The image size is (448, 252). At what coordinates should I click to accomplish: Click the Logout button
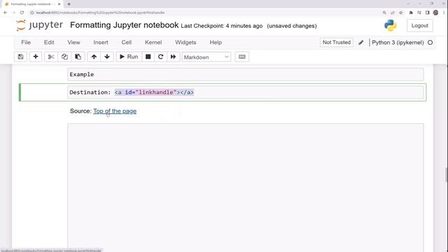point(420,26)
